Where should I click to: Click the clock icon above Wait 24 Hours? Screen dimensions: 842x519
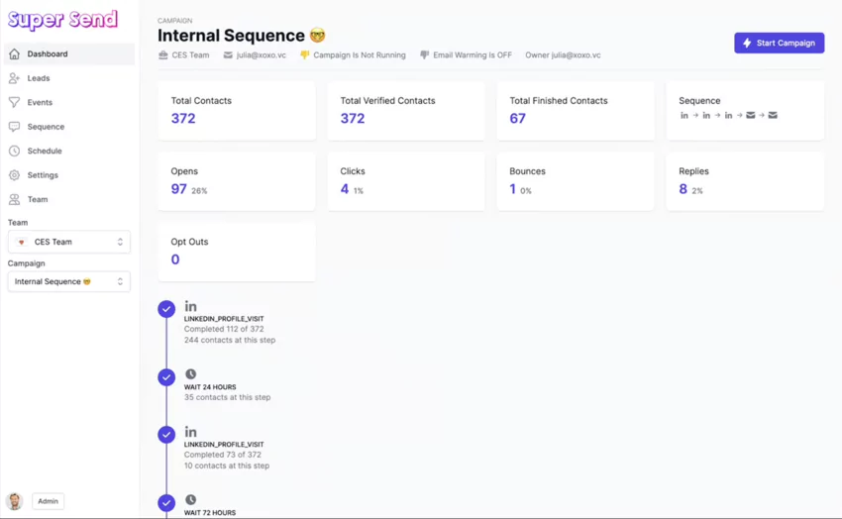tap(190, 374)
